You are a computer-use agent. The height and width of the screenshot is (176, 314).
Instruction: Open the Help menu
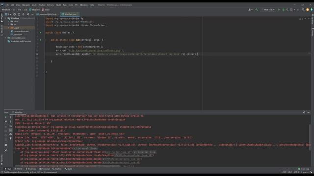point(92,5)
